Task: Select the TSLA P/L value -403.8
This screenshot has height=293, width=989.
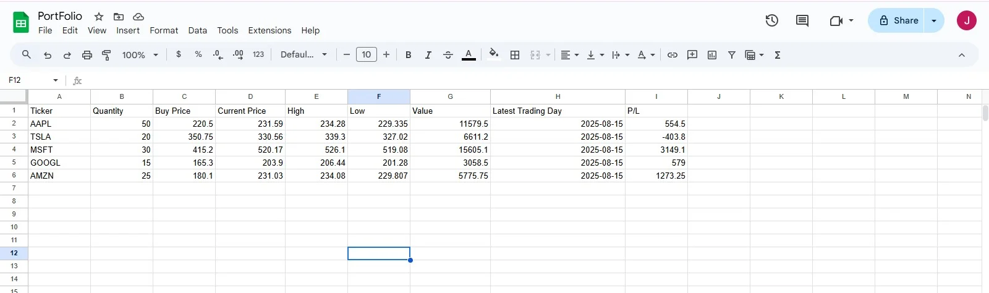Action: (x=656, y=137)
